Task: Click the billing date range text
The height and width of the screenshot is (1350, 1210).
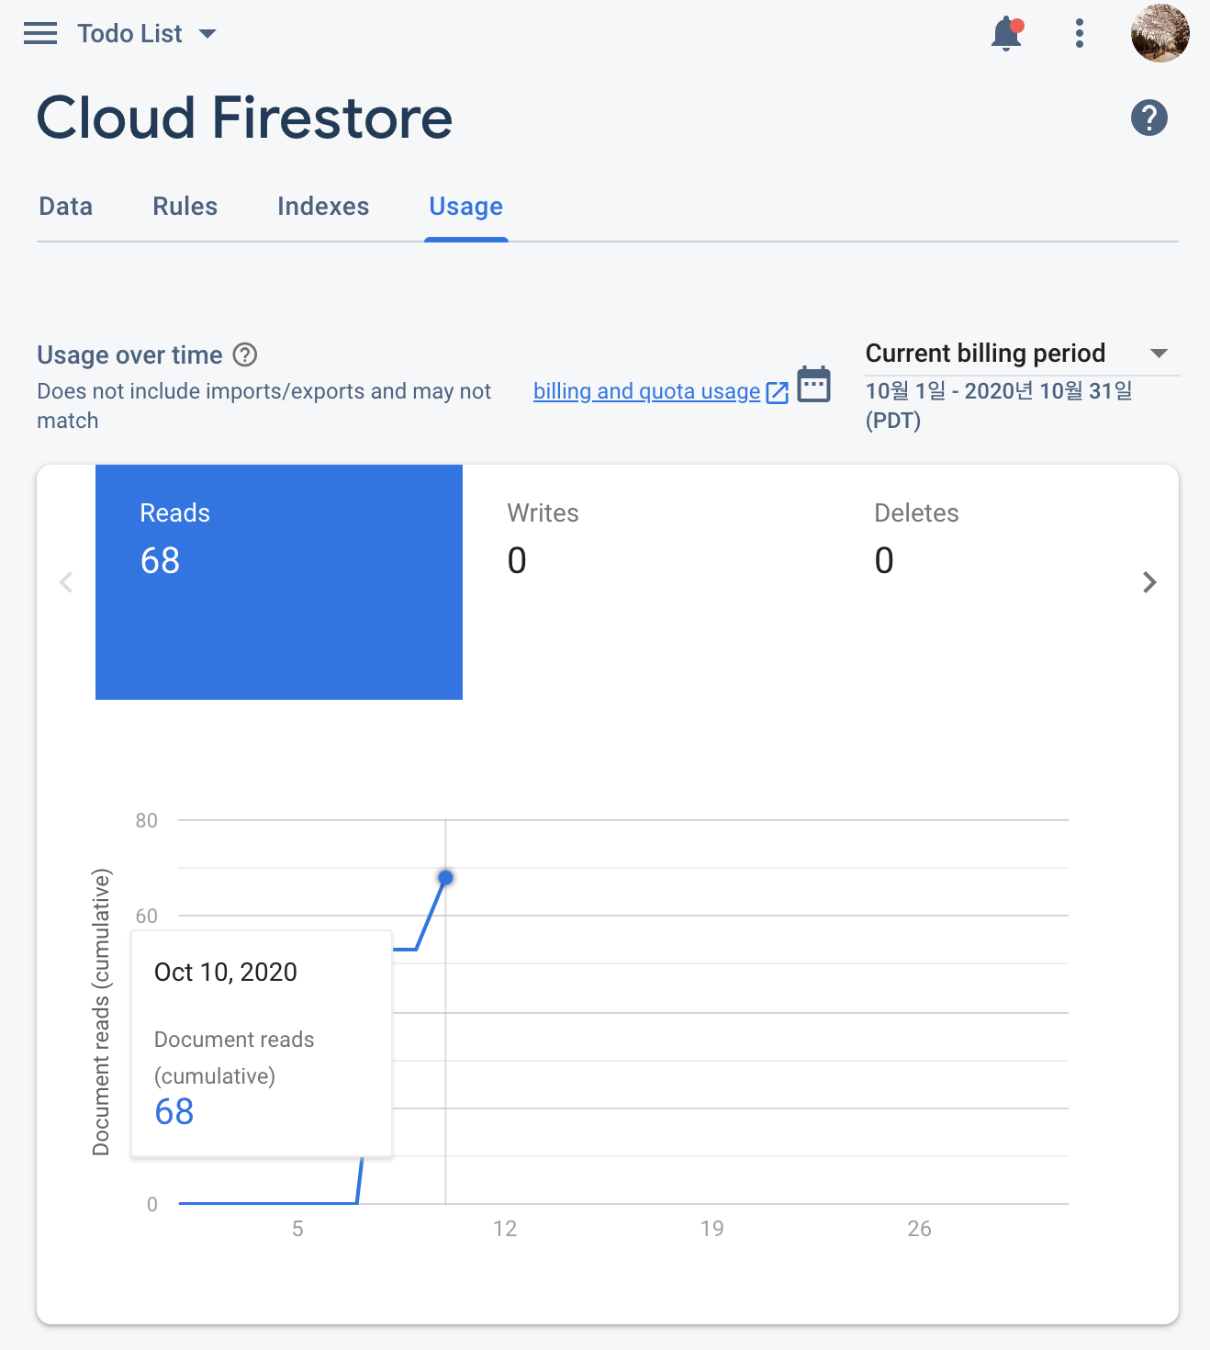Action: [x=999, y=405]
